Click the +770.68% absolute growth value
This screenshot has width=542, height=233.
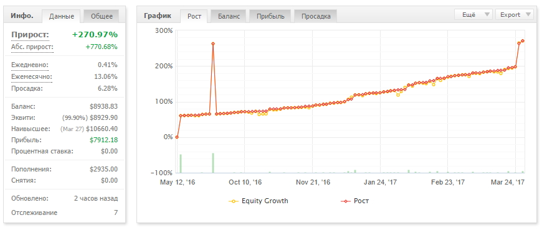pyautogui.click(x=102, y=47)
